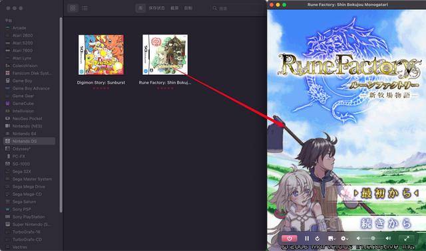Select the Rune Factory: Shin Bokujou cover art
This screenshot has height=251, width=426.
pos(165,54)
